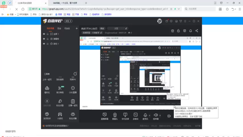Expand the microphone volume arrow
This screenshot has width=243, height=137.
[149, 115]
